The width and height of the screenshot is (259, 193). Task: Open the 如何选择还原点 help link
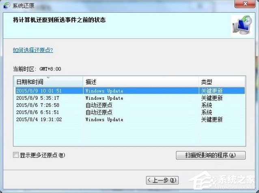33,50
